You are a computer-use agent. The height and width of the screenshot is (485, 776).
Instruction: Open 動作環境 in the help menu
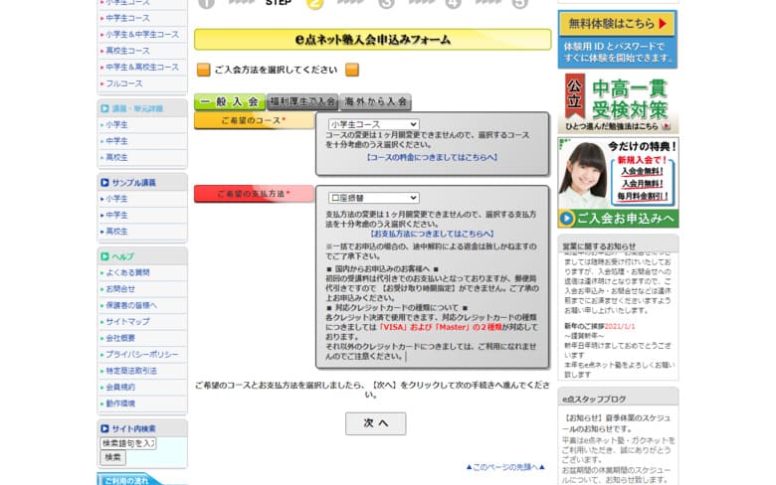click(120, 404)
